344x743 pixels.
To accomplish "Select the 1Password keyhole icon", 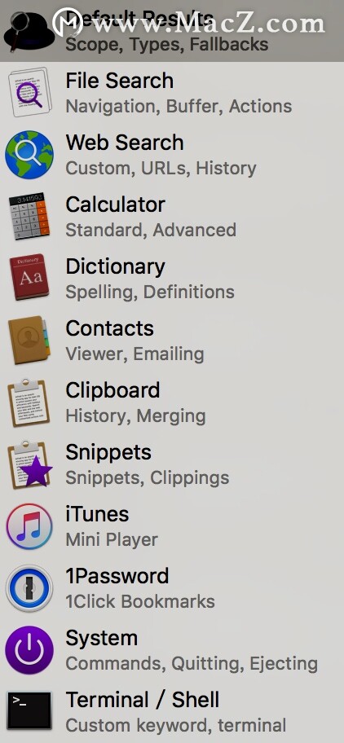I will (29, 588).
